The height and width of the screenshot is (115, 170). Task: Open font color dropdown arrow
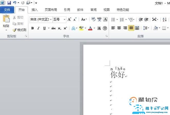coord(94,28)
